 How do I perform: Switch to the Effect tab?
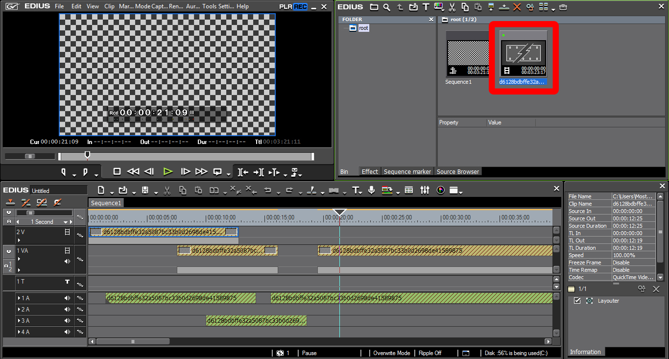point(370,171)
